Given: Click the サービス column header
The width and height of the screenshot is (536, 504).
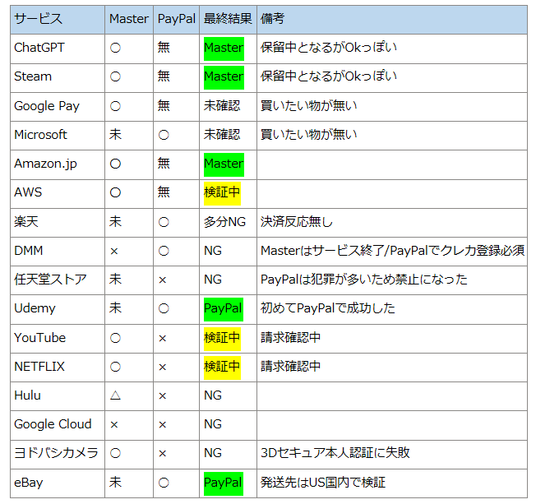Looking at the screenshot, I should coord(39,19).
